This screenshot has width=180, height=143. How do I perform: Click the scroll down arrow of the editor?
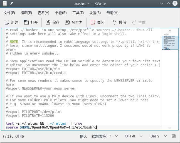170,128
